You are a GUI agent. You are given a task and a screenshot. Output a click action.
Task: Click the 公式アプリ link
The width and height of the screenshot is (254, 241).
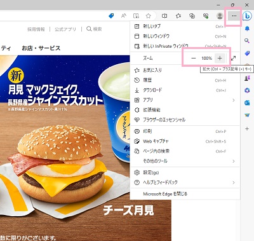[65, 29]
